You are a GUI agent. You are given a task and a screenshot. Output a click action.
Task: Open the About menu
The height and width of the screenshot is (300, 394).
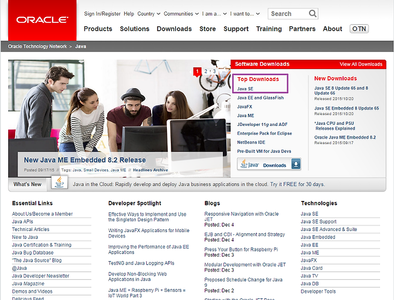pos(333,29)
